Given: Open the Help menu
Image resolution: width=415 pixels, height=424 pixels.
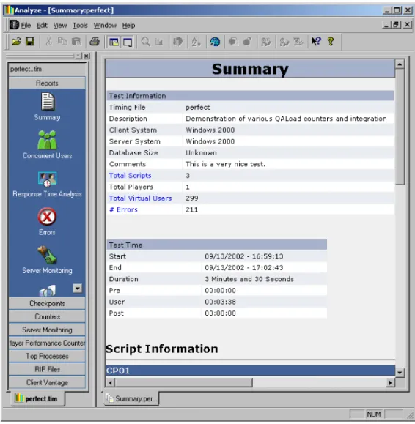Looking at the screenshot, I should 128,26.
